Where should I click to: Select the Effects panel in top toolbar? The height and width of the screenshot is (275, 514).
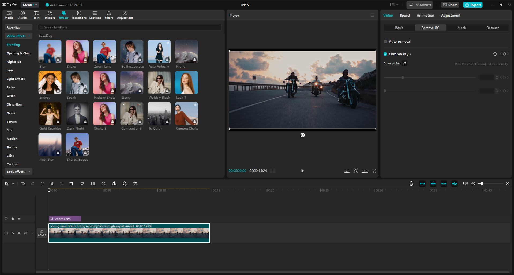pyautogui.click(x=63, y=15)
